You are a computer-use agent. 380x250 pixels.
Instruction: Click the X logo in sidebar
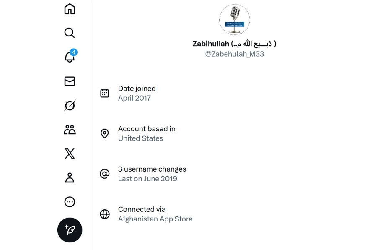point(70,154)
